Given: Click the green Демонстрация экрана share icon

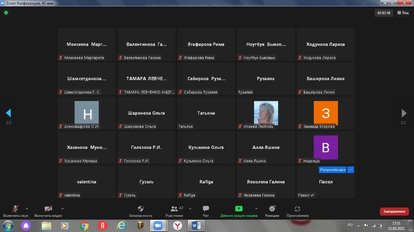Looking at the screenshot, I should tap(239, 208).
